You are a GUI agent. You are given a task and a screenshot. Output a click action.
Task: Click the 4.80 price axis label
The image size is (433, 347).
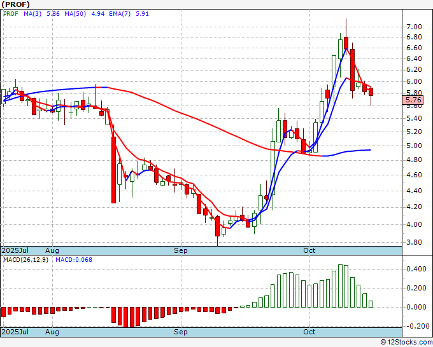point(414,160)
